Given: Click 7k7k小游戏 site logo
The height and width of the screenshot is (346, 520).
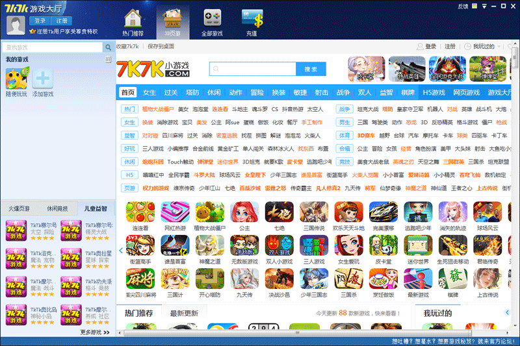Looking at the screenshot, I should point(153,69).
